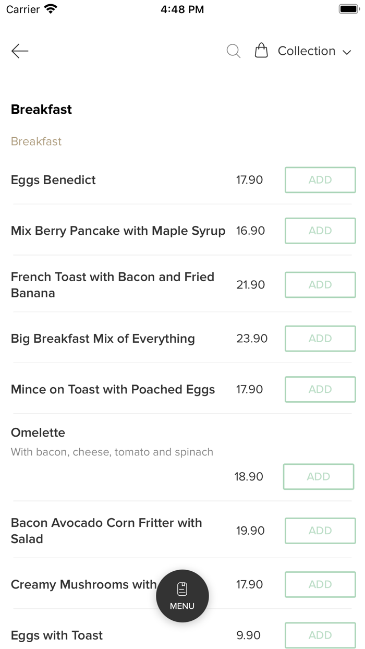Open Mince on Toast with Poached Eggs
Screen dimensions: 365x649
[113, 389]
